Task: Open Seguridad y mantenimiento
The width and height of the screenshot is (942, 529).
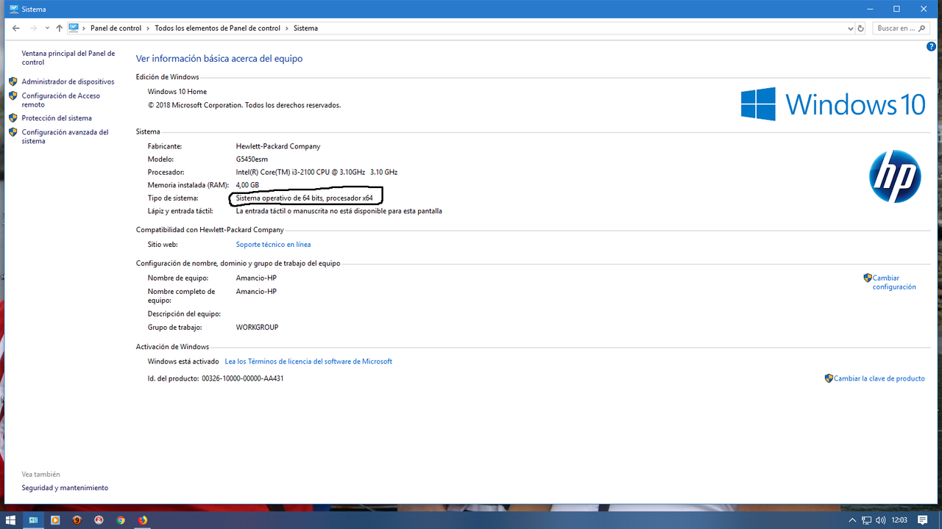Action: pyautogui.click(x=65, y=488)
